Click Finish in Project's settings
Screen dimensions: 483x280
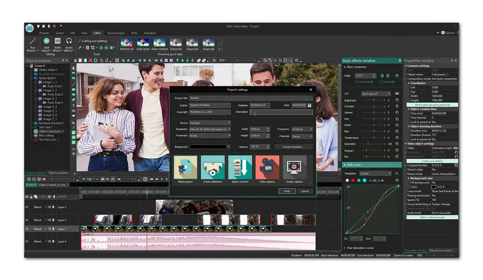tap(287, 191)
